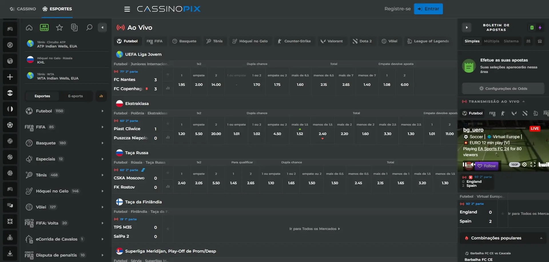Open the search panel in the left sidebar
Screen dimensions: 549x262
89,27
